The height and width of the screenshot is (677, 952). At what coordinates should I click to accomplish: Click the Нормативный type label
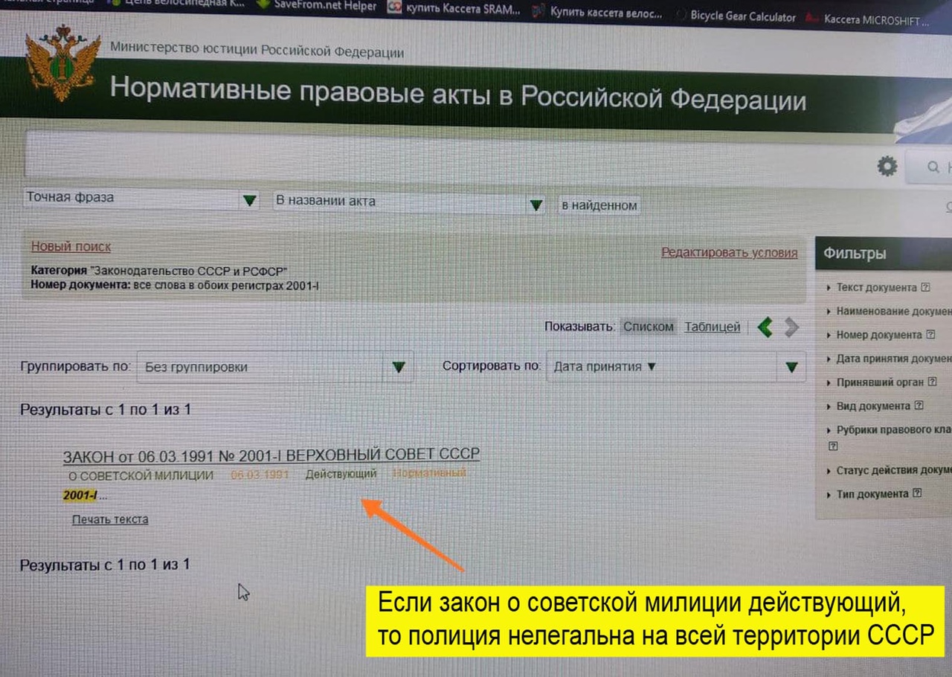pyautogui.click(x=429, y=473)
